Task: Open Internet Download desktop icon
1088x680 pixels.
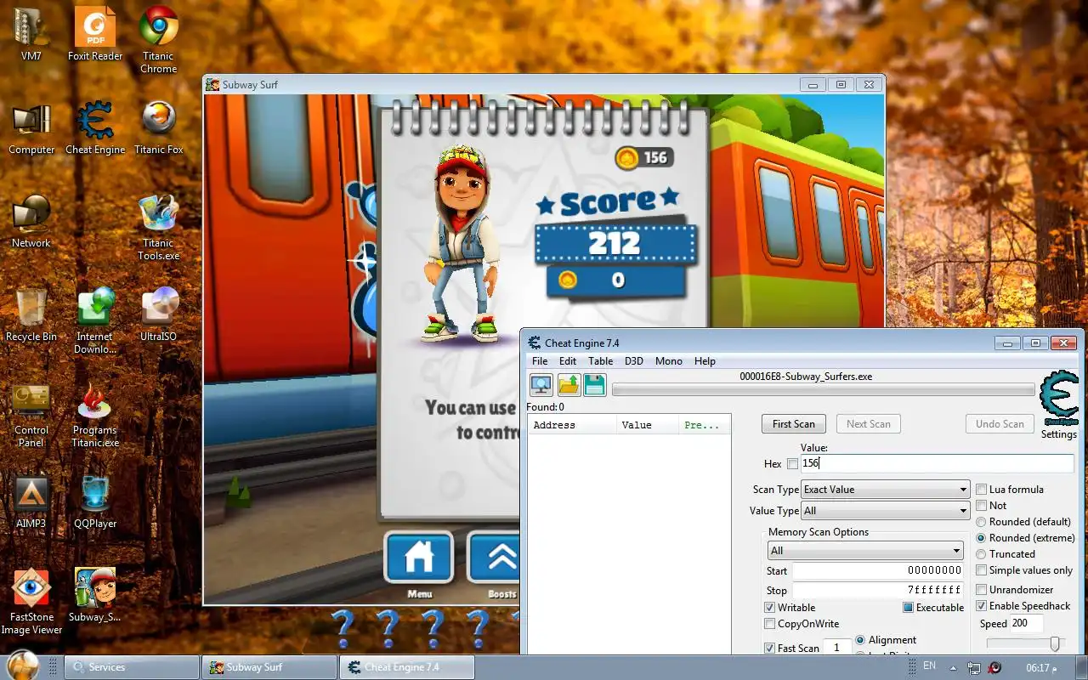Action: [x=95, y=320]
